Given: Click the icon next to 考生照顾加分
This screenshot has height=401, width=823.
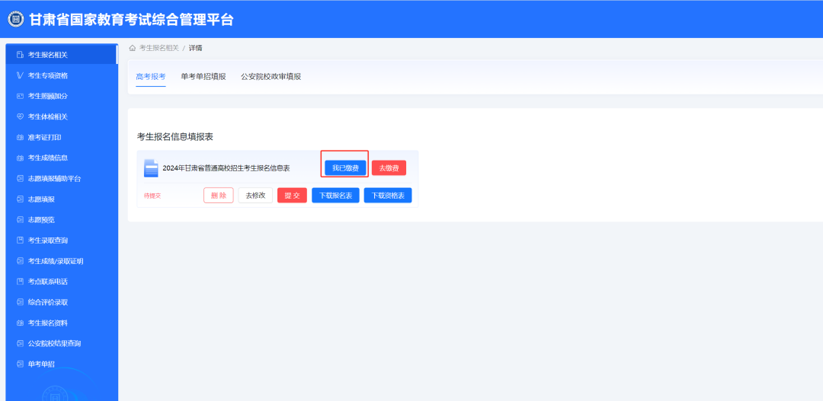Looking at the screenshot, I should [20, 96].
